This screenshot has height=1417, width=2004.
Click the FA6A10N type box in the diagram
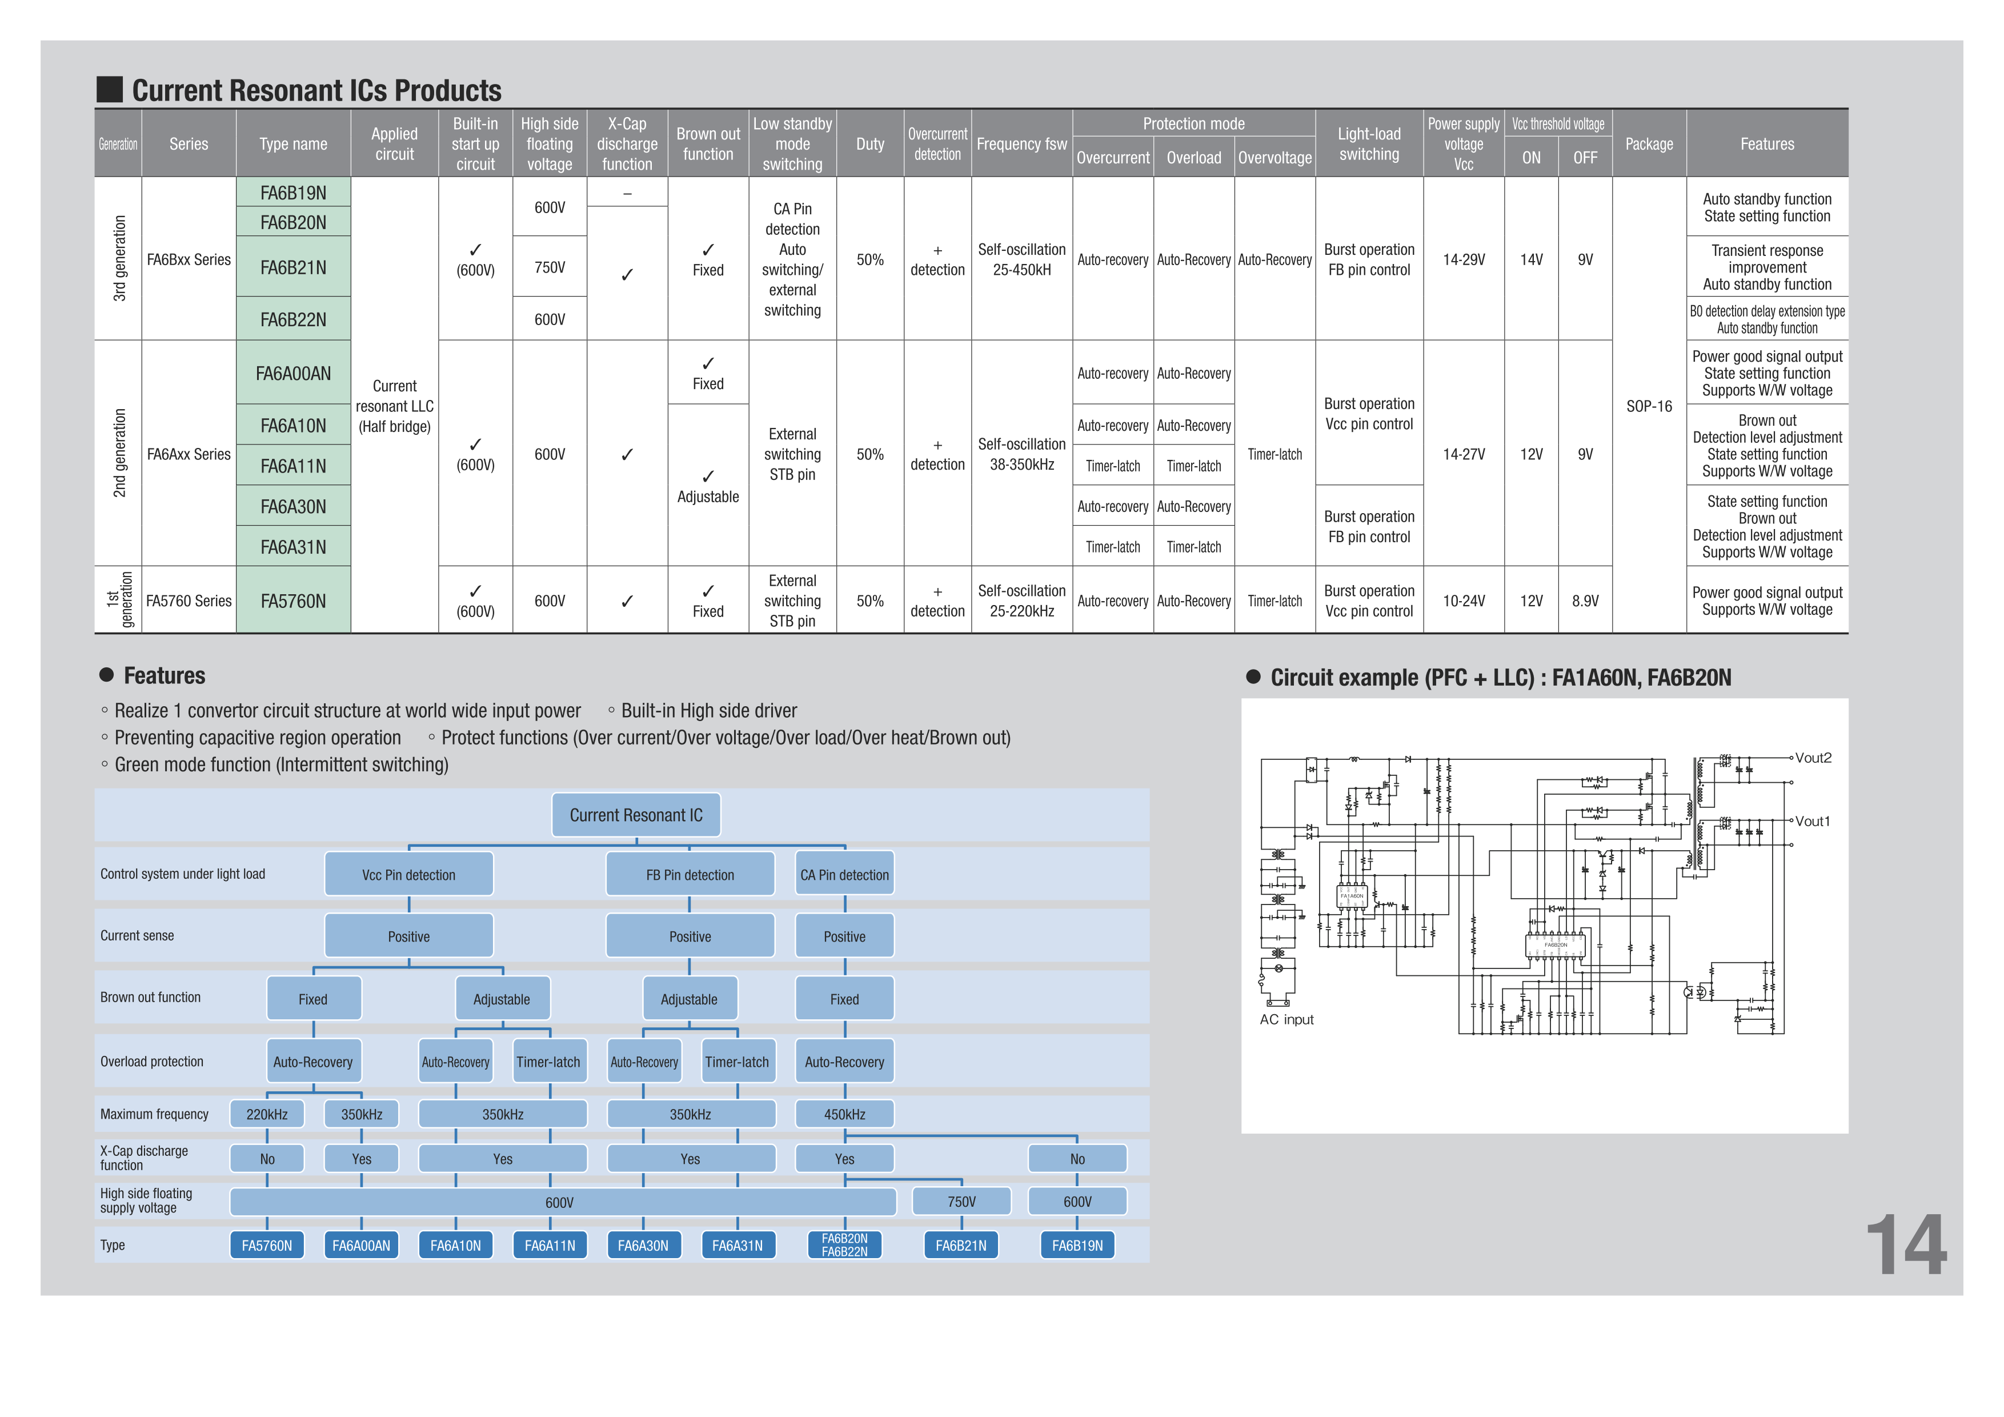tap(456, 1245)
